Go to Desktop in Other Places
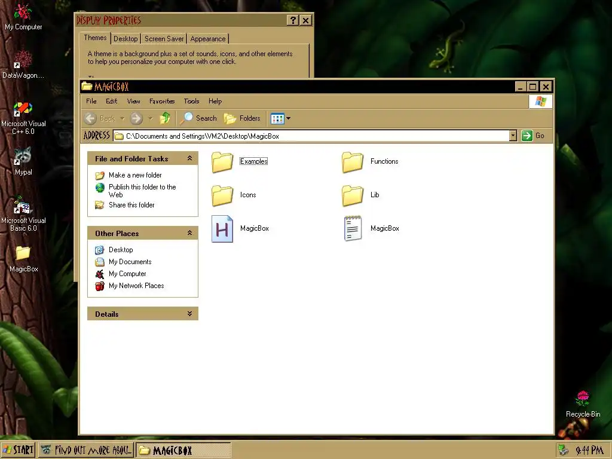Viewport: 612px width, 459px height. click(121, 250)
